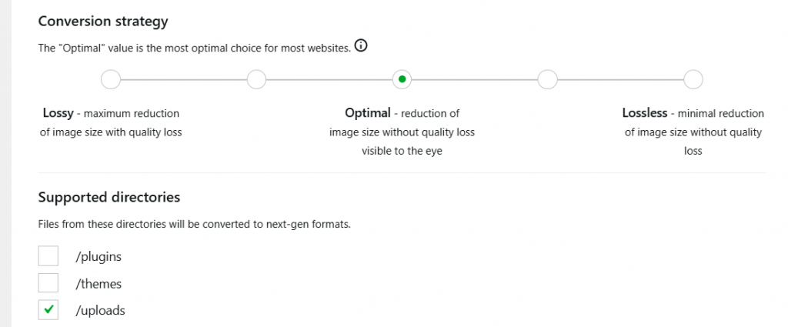Select the Optimal radio button with green dot
The width and height of the screenshot is (788, 327).
402,78
